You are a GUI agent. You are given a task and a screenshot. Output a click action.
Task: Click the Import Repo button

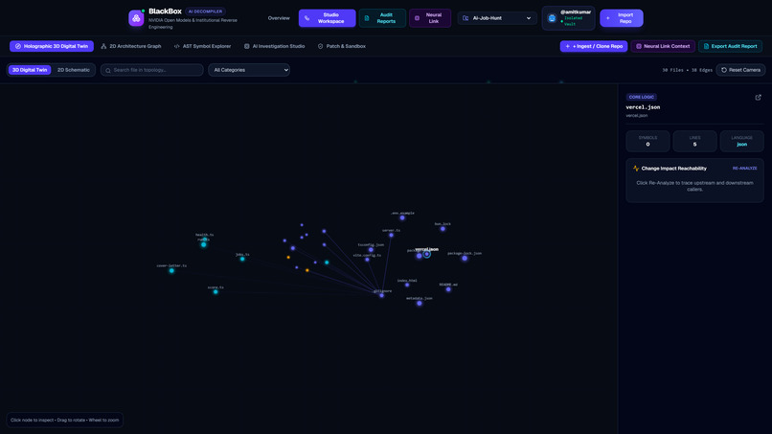pos(622,18)
